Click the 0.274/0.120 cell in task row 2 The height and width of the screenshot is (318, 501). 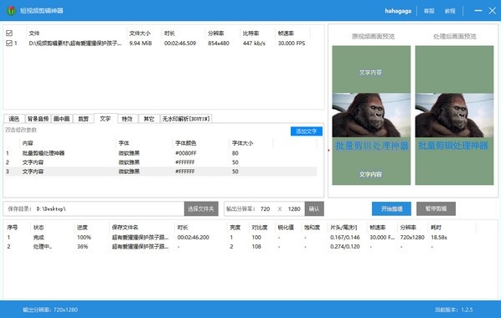(x=345, y=247)
